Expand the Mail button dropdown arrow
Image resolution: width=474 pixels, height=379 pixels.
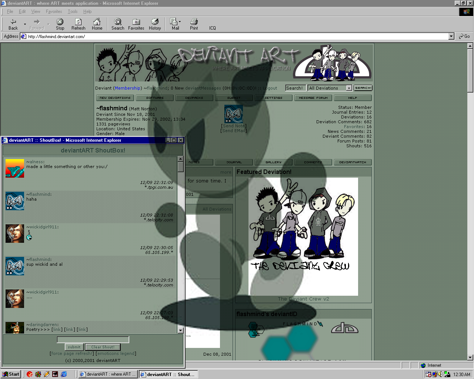[180, 22]
